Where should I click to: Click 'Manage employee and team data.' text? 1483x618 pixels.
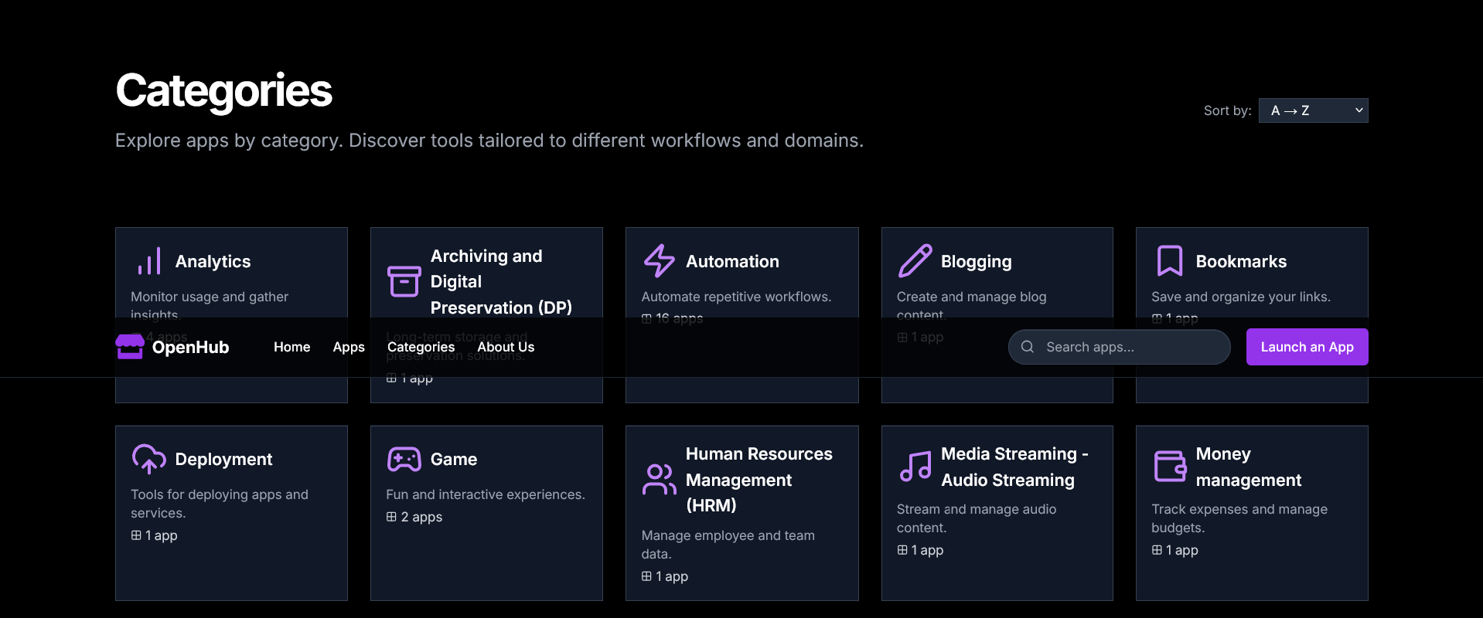point(728,545)
